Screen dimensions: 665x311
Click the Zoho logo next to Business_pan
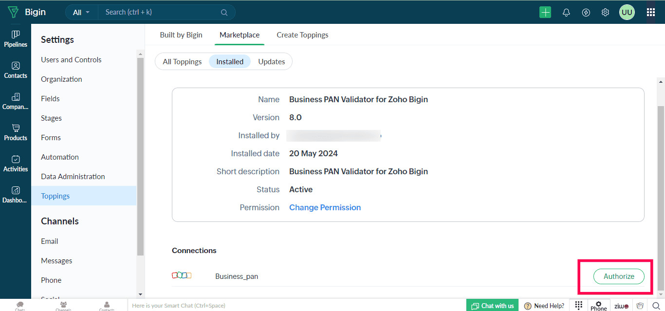(x=182, y=275)
